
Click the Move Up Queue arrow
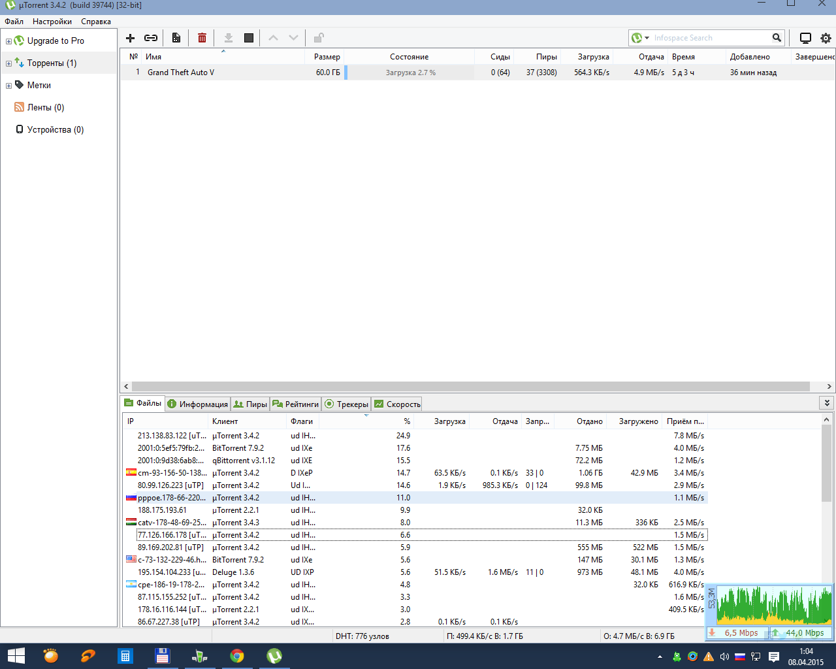tap(274, 38)
